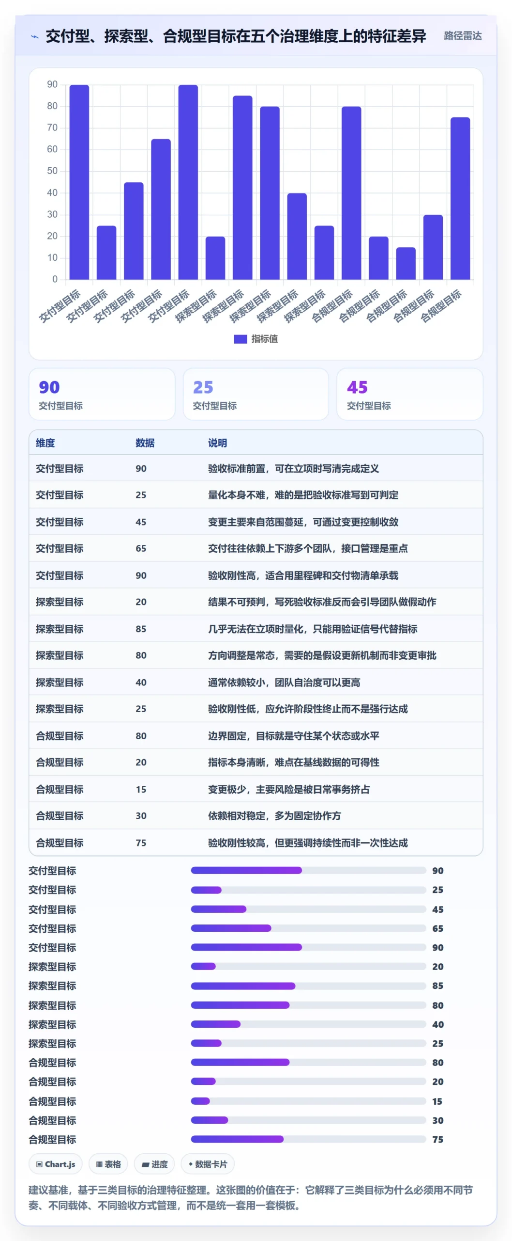
Task: Click the 说明 column header
Action: 217,443
